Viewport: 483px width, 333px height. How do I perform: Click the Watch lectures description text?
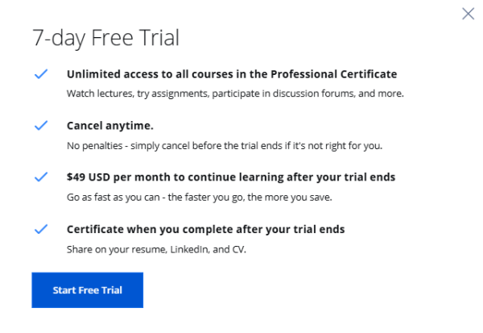pos(234,94)
